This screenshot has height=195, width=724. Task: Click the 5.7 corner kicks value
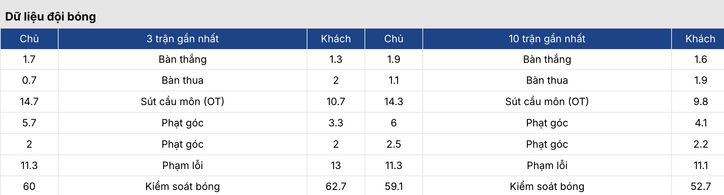[29, 123]
